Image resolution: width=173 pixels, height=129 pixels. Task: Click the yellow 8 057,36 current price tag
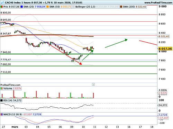coord(165,49)
